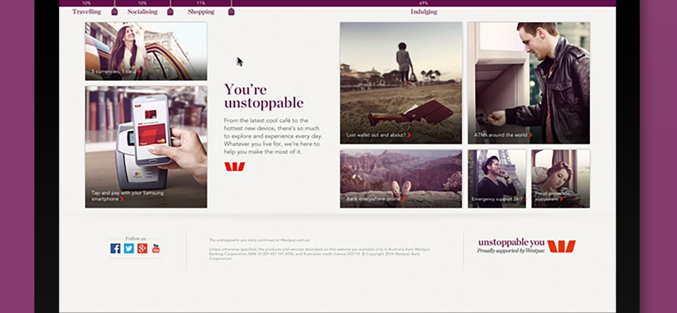The image size is (677, 313).
Task: Open the 'ATMs around the world' tile
Action: (x=529, y=83)
